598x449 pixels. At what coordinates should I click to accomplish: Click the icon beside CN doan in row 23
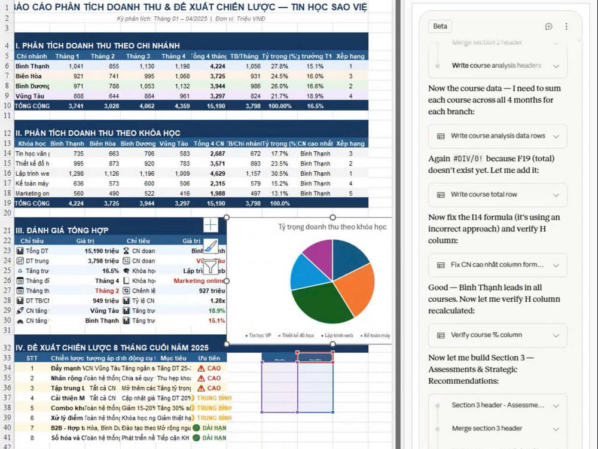(x=126, y=251)
